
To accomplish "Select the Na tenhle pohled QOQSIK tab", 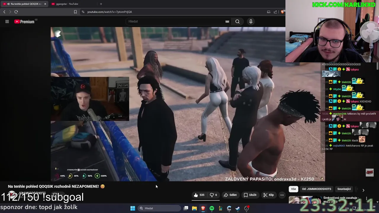I will [24, 4].
